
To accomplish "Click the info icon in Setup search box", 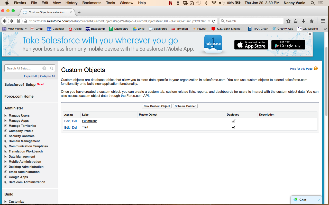I will [44, 68].
